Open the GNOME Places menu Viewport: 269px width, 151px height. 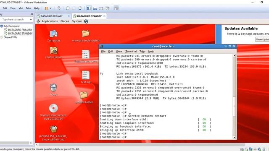tap(65, 21)
